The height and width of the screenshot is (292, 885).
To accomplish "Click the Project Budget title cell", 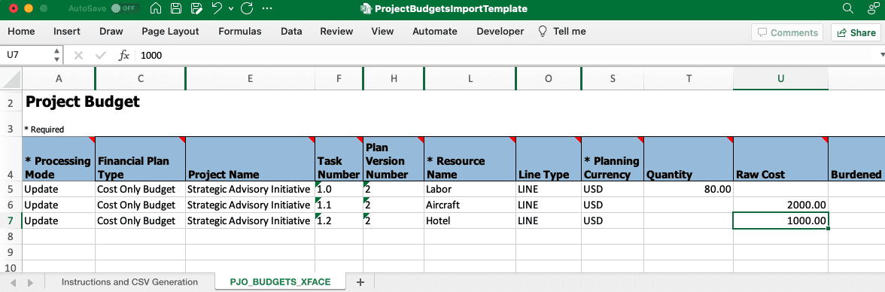I will (83, 102).
